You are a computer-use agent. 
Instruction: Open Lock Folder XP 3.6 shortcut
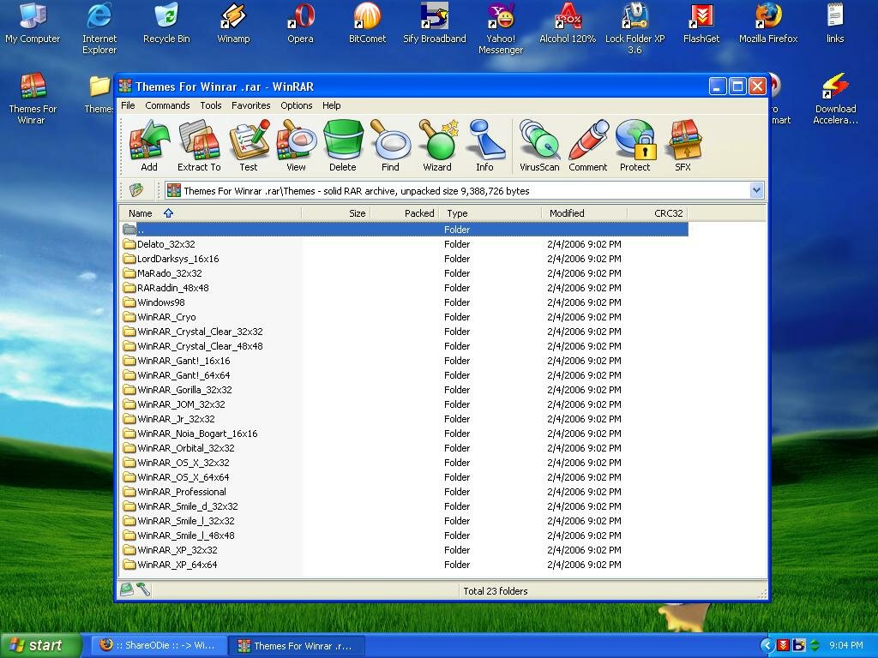point(635,28)
